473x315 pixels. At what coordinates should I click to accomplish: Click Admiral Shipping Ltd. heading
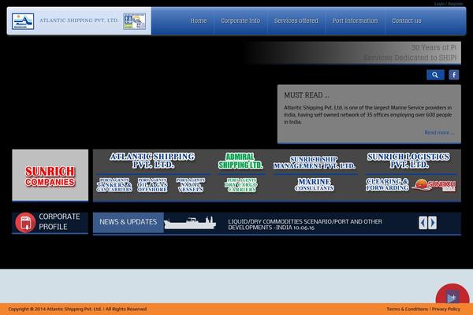pyautogui.click(x=240, y=161)
